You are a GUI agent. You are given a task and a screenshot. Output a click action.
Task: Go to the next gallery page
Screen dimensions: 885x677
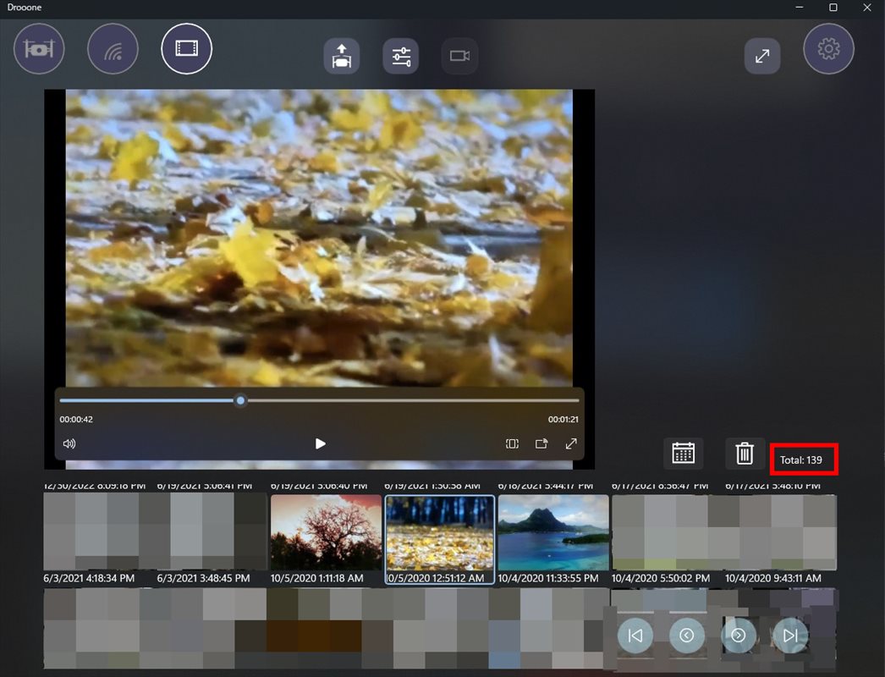739,636
